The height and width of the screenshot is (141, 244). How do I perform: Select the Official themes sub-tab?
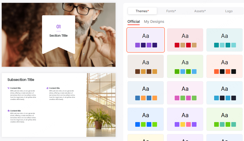click(x=133, y=22)
